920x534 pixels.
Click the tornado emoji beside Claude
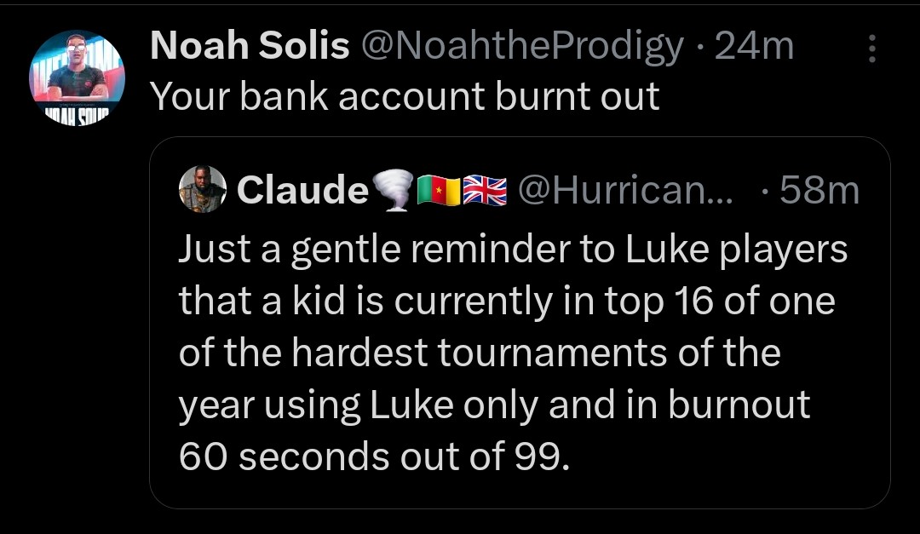click(393, 190)
